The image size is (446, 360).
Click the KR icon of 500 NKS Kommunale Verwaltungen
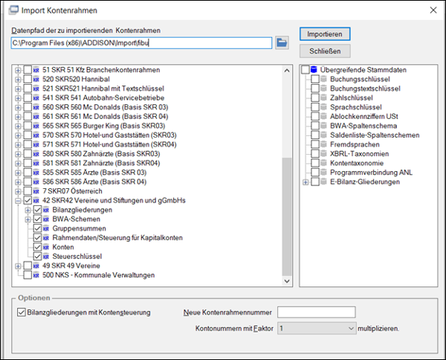36,275
